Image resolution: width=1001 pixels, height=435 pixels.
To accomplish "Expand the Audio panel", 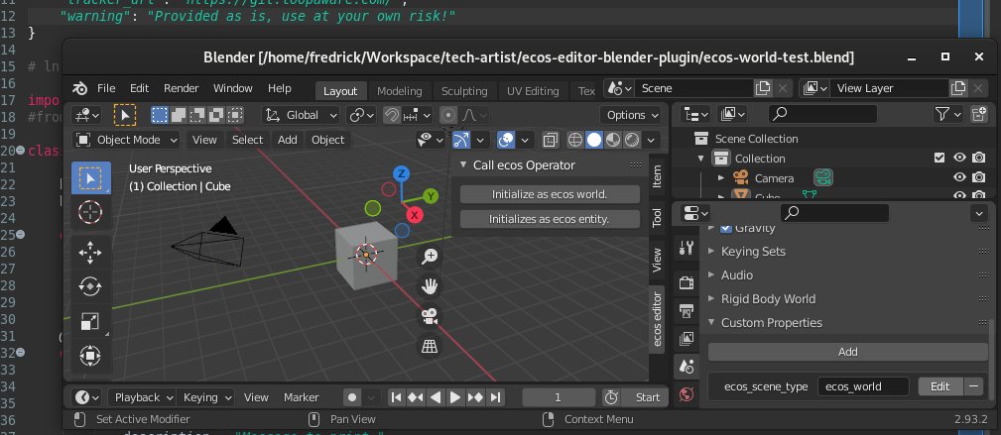I will pos(737,274).
